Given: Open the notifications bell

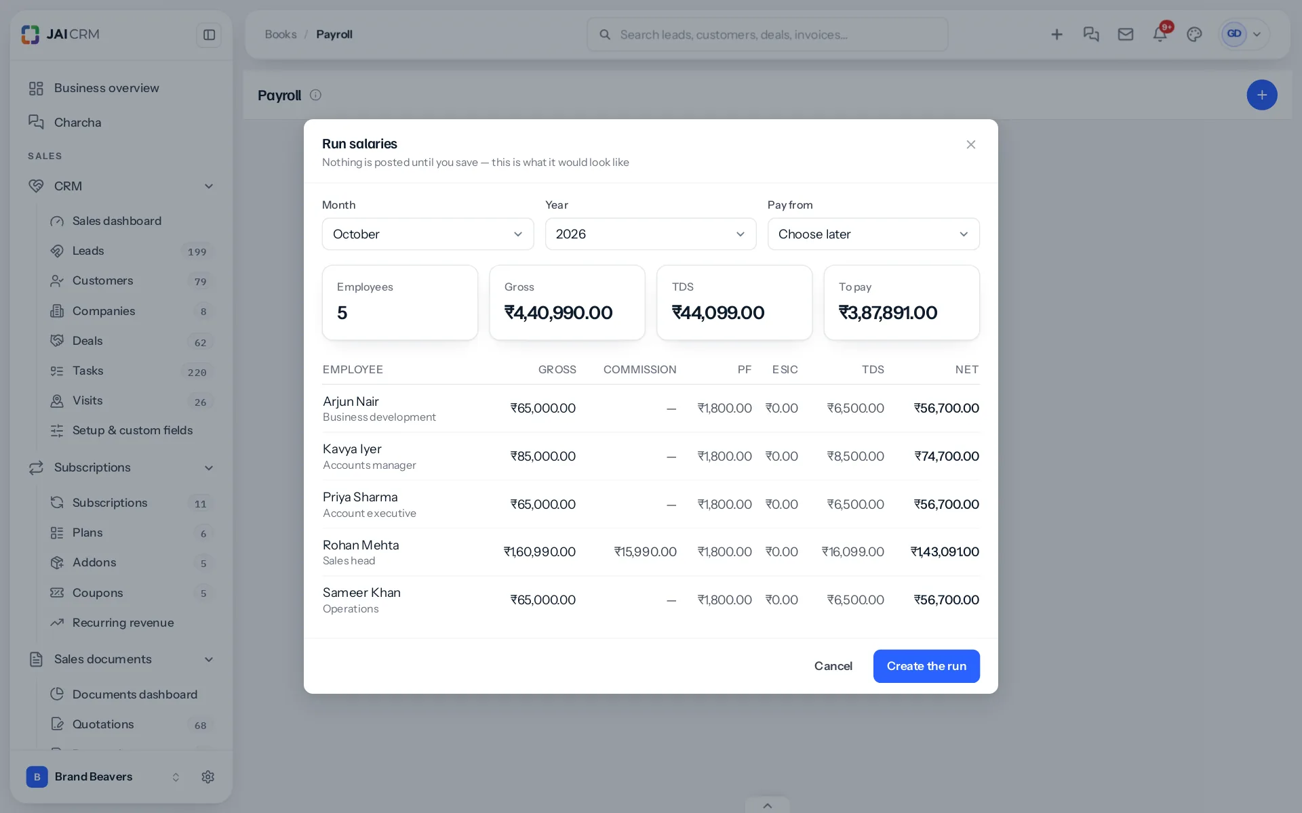Looking at the screenshot, I should [1160, 34].
